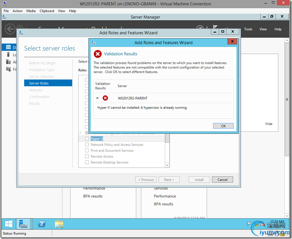Image resolution: width=292 pixels, height=239 pixels.
Task: Click the Windows Start button
Action: coord(8,224)
